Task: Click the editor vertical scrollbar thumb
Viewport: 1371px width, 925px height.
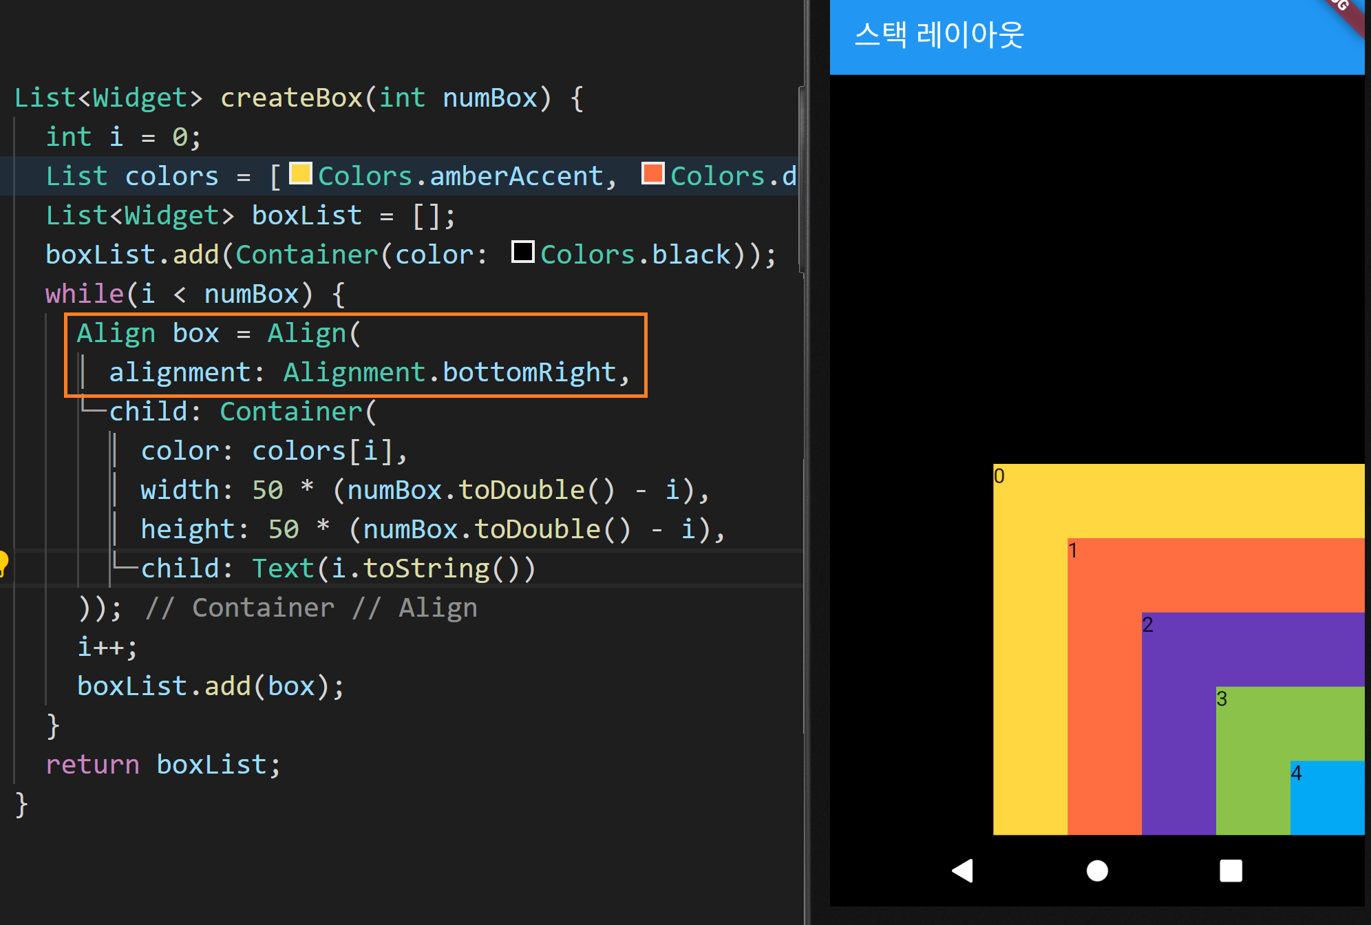Action: (x=802, y=179)
